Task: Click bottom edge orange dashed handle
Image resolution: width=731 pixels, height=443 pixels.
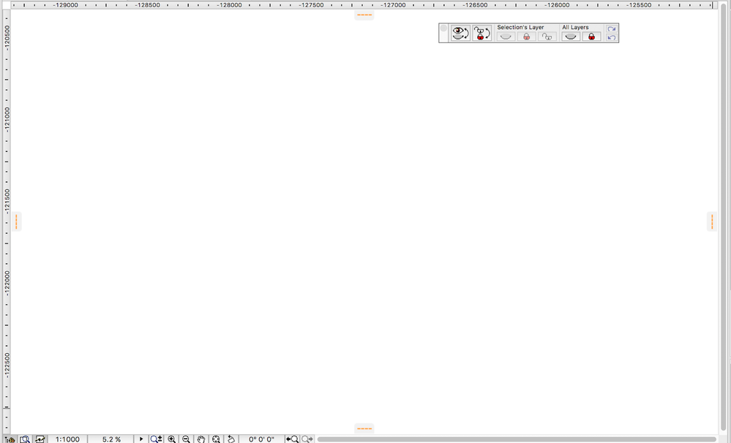Action: coord(364,428)
